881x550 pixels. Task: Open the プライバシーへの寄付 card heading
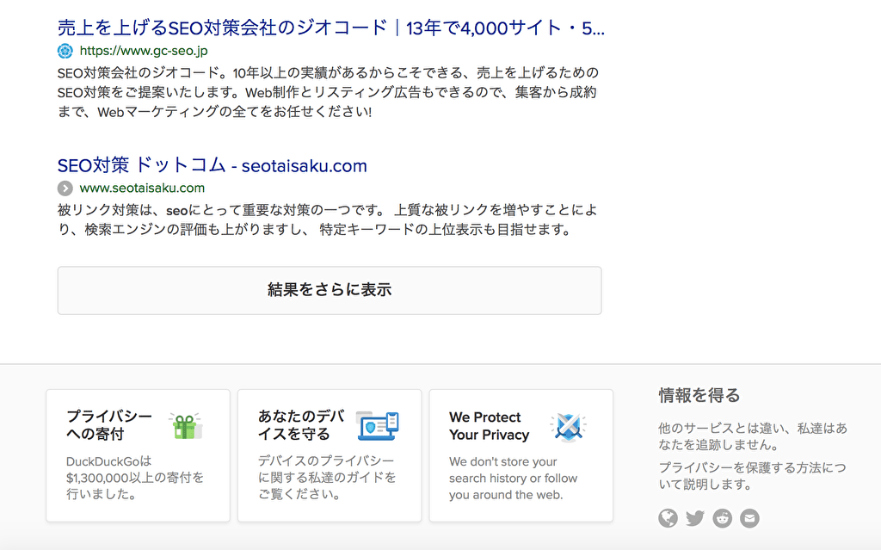tap(109, 425)
